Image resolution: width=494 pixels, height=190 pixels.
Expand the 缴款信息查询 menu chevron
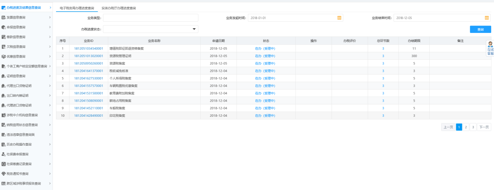coord(50,37)
